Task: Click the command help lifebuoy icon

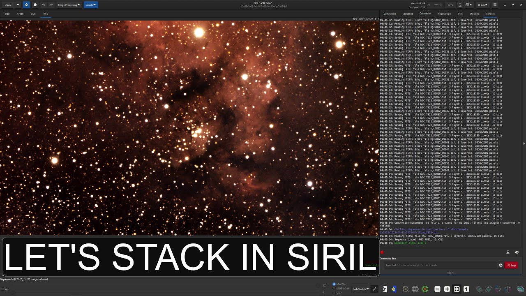Action: coord(501,265)
